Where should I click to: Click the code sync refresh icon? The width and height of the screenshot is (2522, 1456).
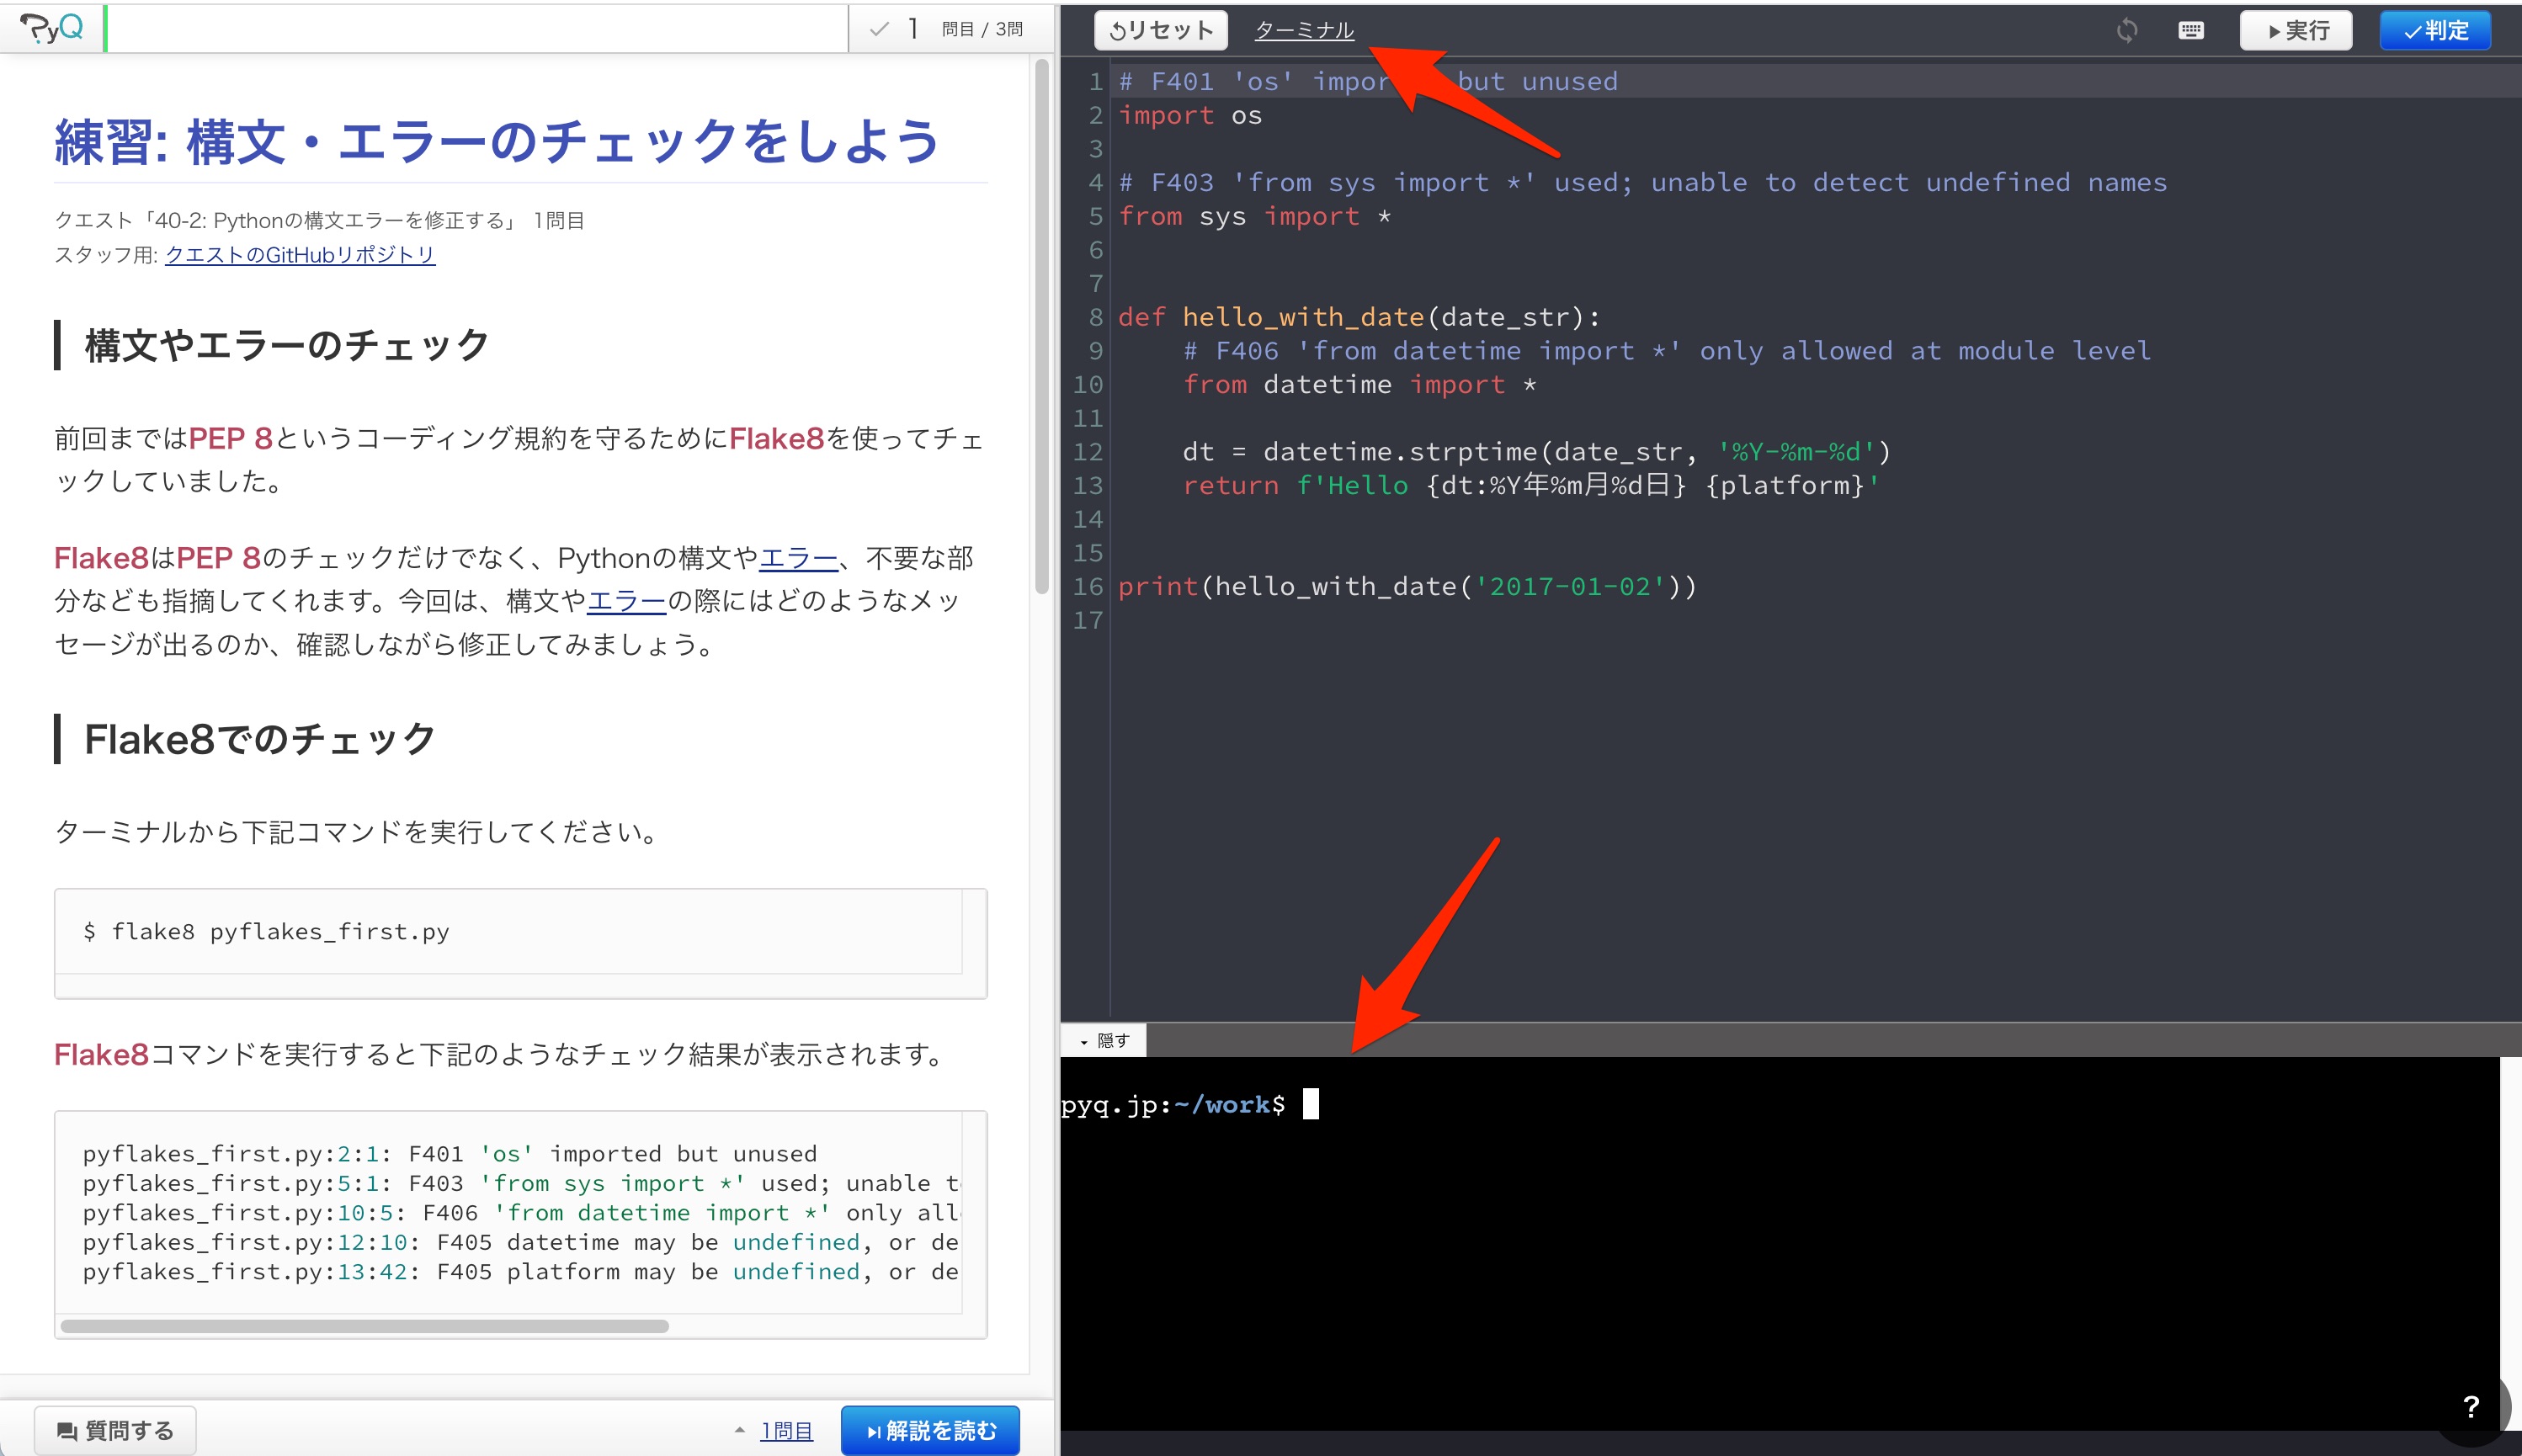(2129, 30)
